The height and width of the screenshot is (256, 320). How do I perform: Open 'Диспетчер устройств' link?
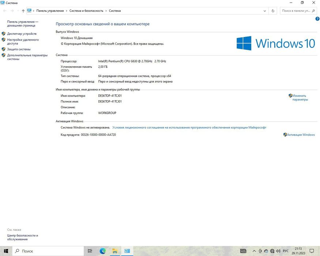coord(22,34)
